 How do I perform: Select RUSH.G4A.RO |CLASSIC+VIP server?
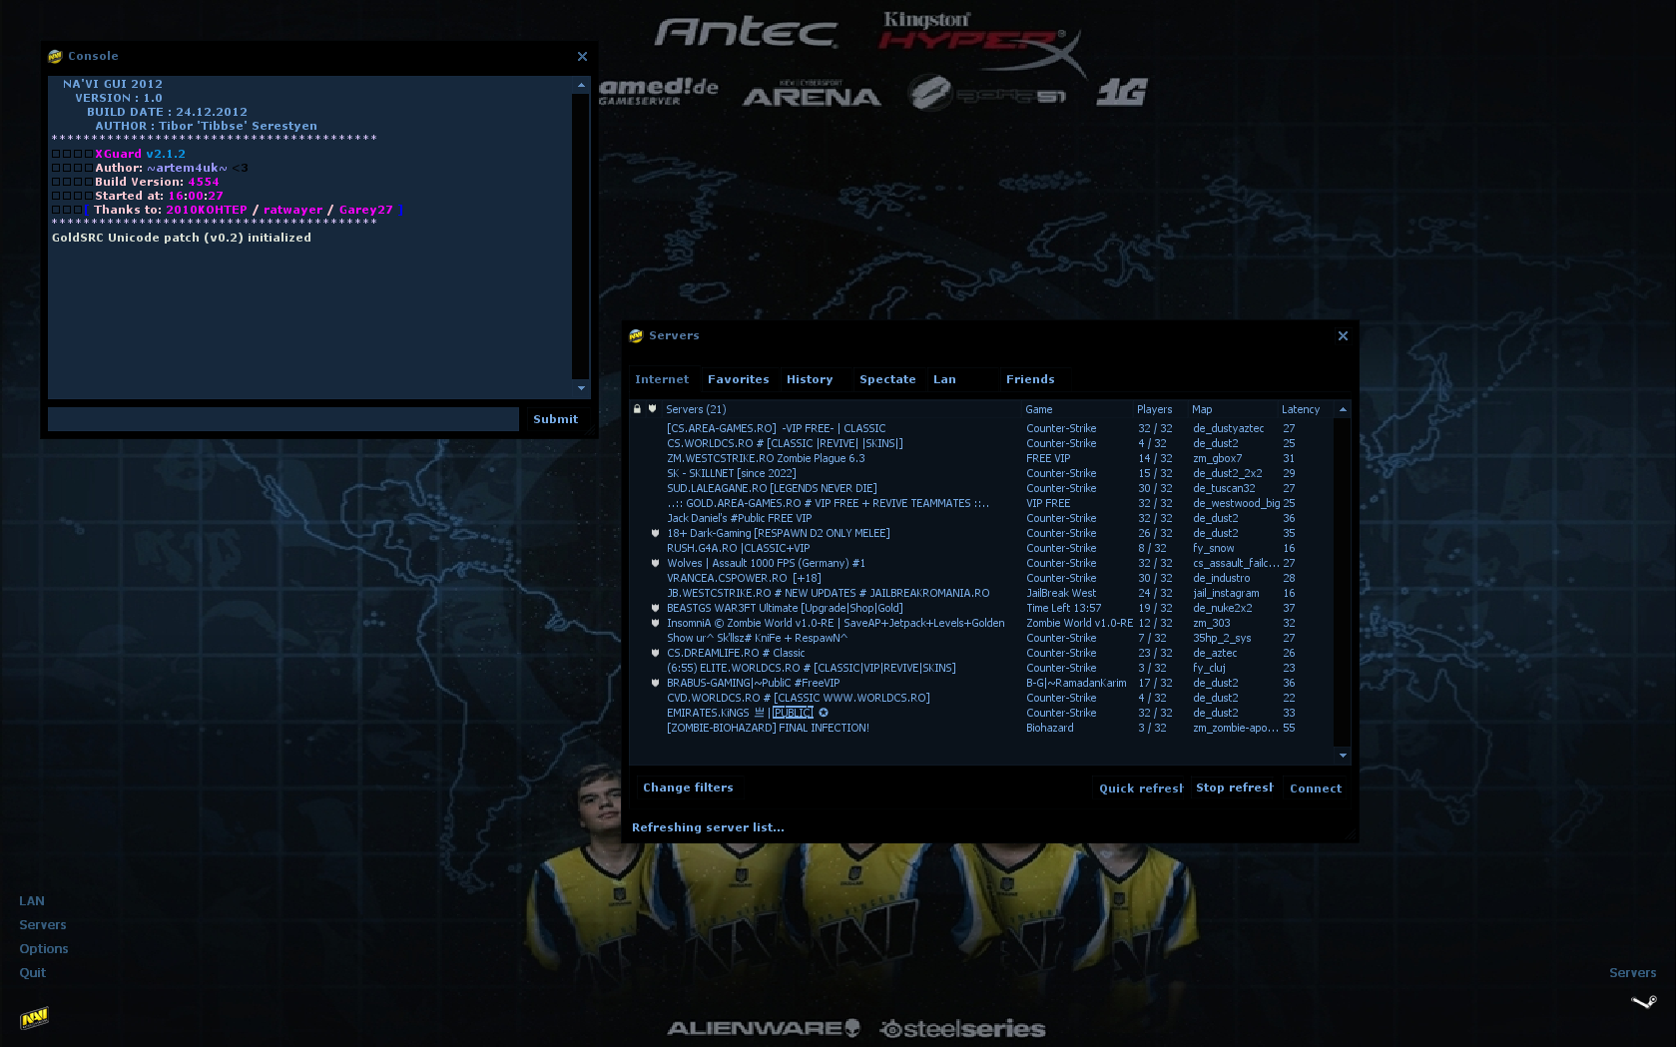click(983, 548)
